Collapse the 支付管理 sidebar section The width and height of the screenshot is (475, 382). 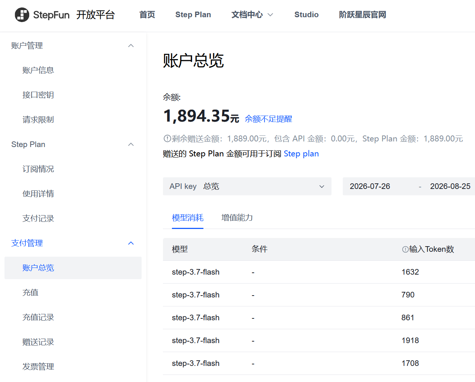131,243
